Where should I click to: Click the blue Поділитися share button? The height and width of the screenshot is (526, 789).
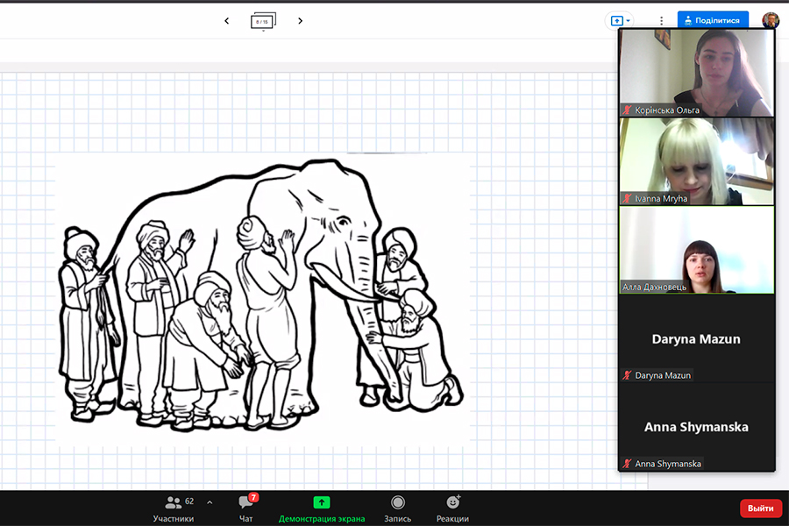coord(713,20)
